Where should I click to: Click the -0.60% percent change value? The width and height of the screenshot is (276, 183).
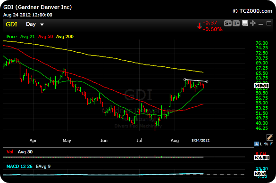[213, 29]
